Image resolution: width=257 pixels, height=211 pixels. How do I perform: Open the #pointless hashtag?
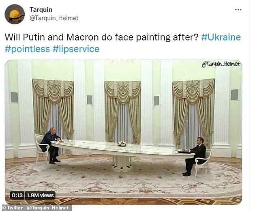pos(27,49)
